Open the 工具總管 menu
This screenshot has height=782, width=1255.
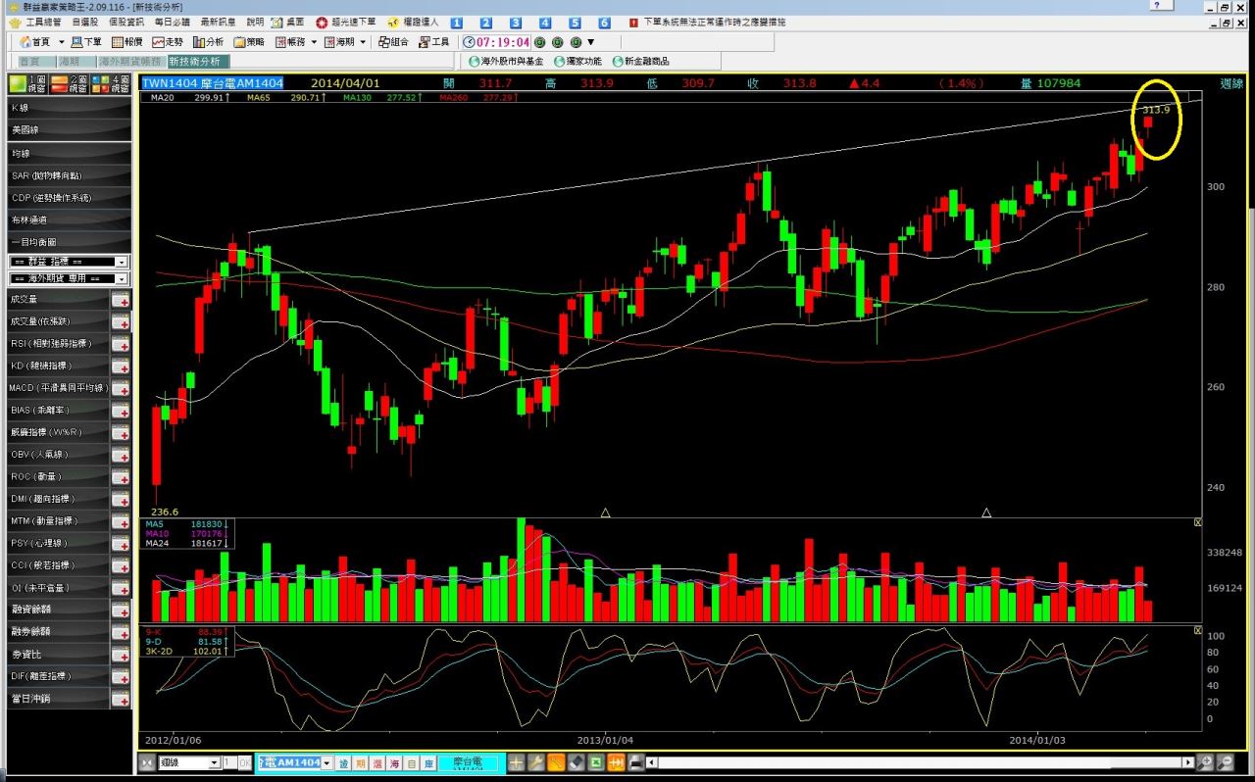pyautogui.click(x=36, y=22)
